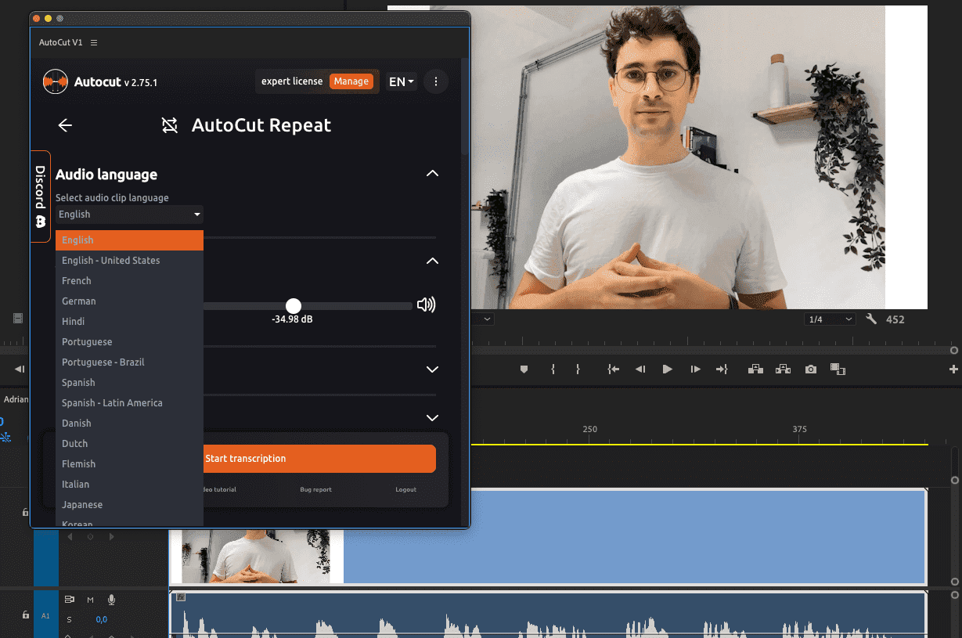Choose English - United States
This screenshot has width=962, height=638.
tap(129, 261)
